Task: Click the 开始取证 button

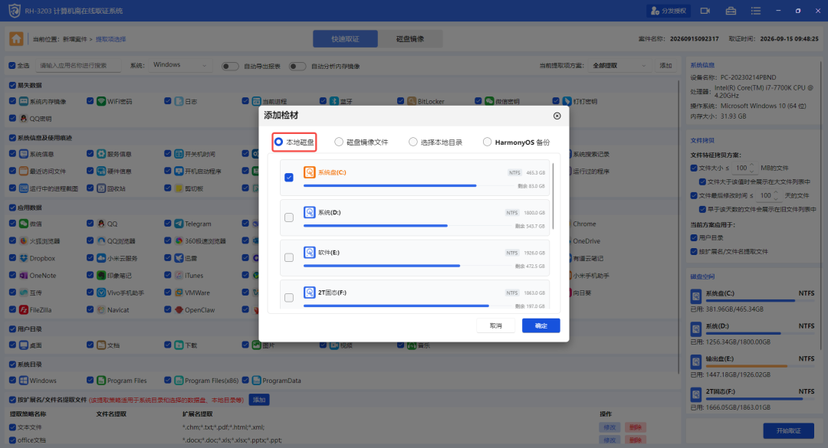Action: coord(788,430)
